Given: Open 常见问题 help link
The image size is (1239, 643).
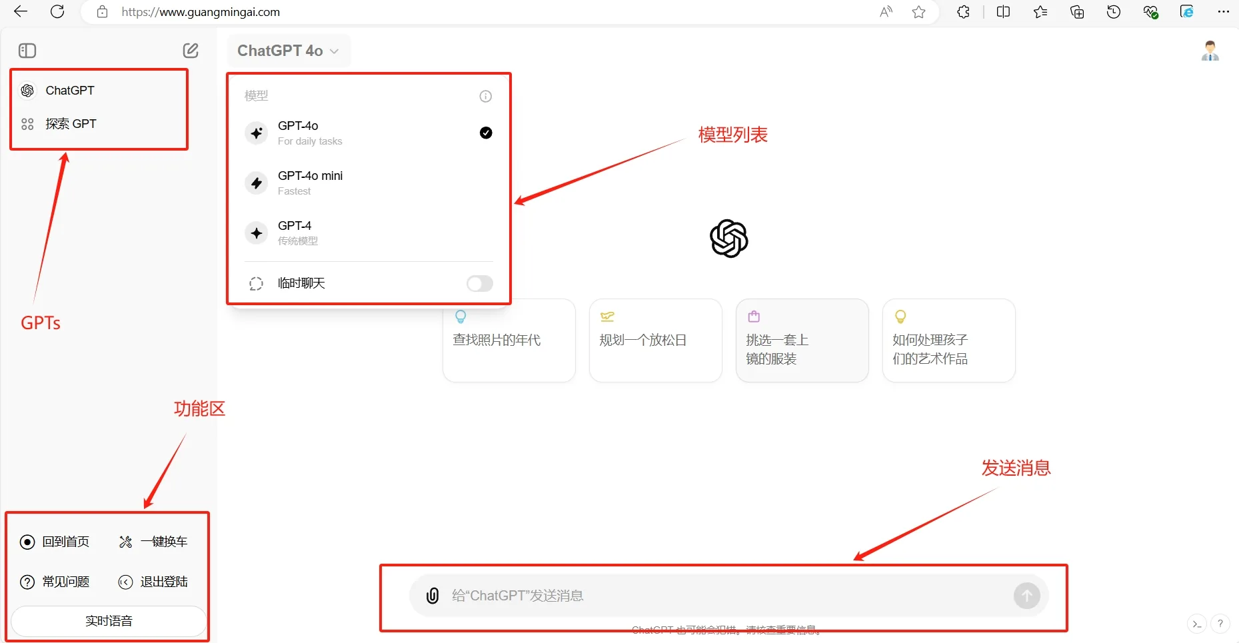Looking at the screenshot, I should coord(55,582).
